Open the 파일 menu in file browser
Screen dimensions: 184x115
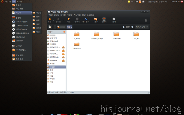point(50,15)
